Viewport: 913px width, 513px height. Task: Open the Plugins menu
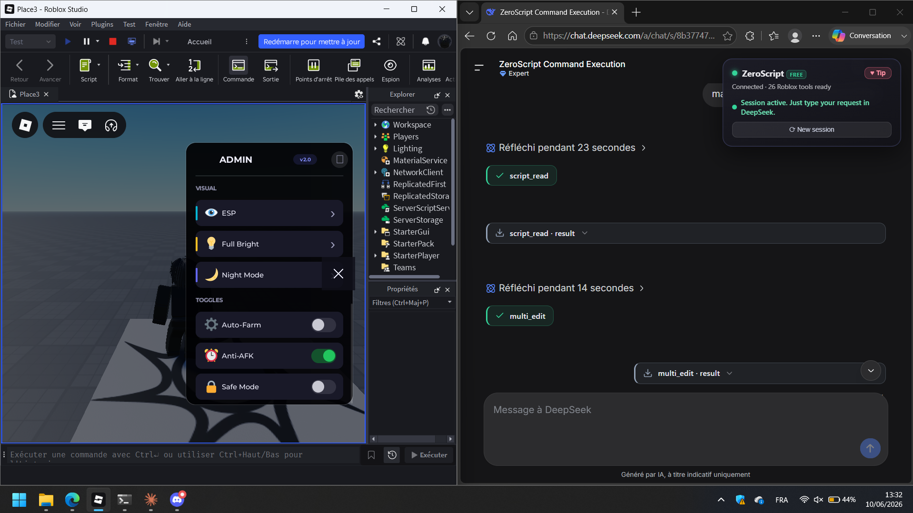102,24
